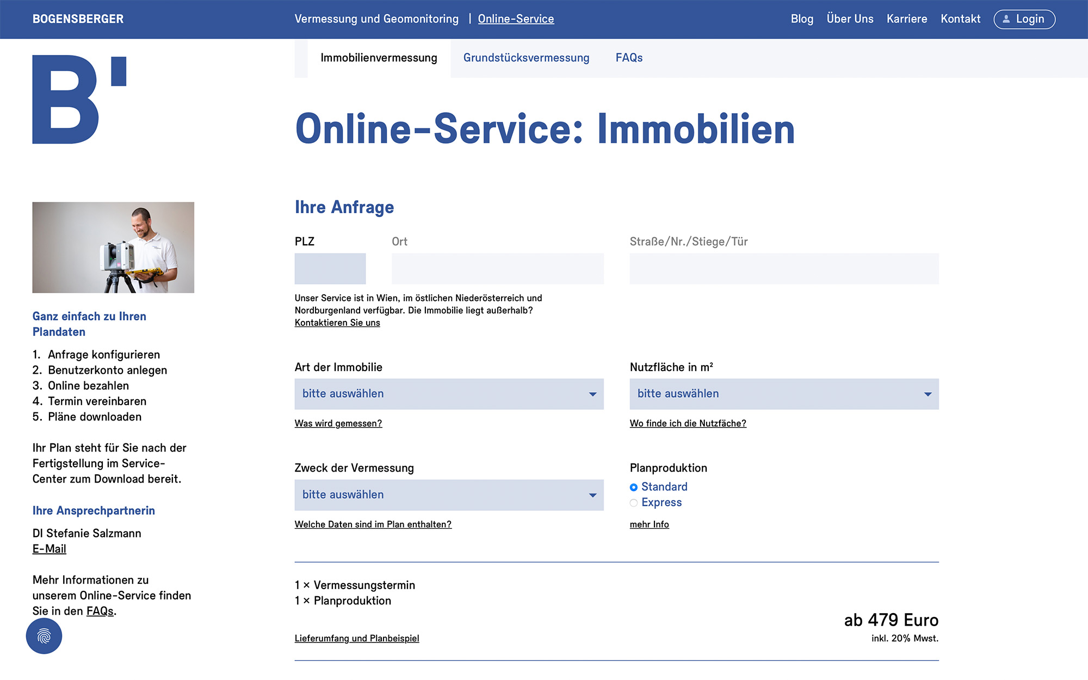Open the Karriere menu item
The image size is (1088, 680).
click(906, 19)
